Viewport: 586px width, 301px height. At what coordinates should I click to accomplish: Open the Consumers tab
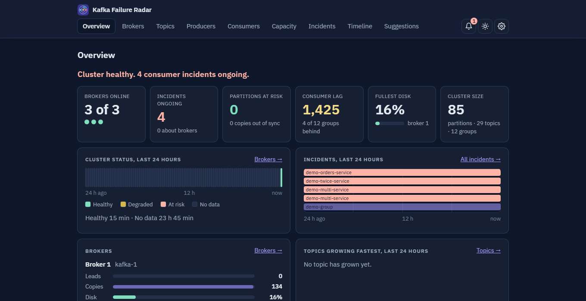tap(244, 26)
